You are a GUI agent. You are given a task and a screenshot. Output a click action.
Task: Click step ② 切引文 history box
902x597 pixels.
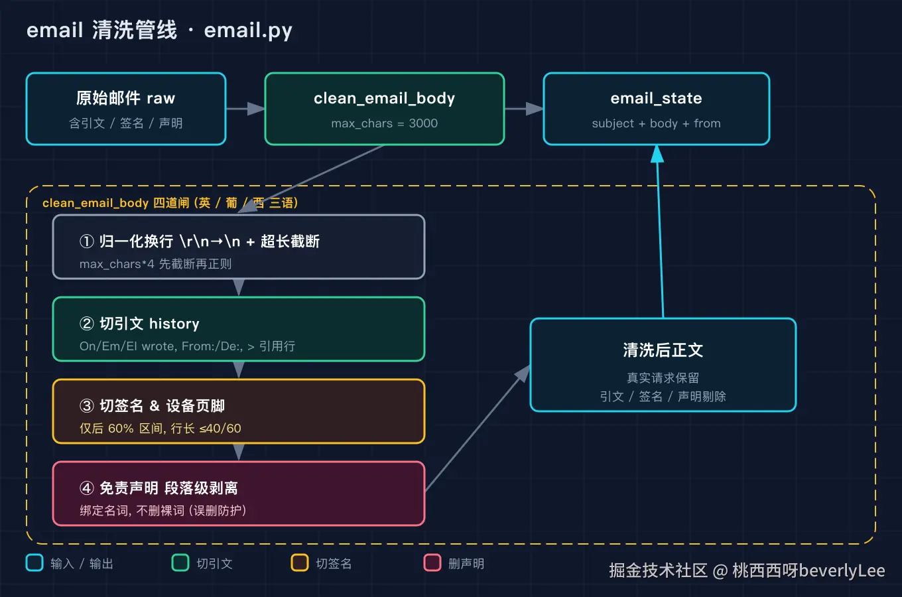239,329
